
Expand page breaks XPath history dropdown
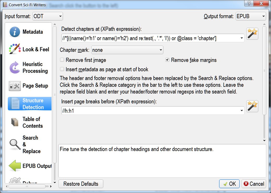(242, 111)
